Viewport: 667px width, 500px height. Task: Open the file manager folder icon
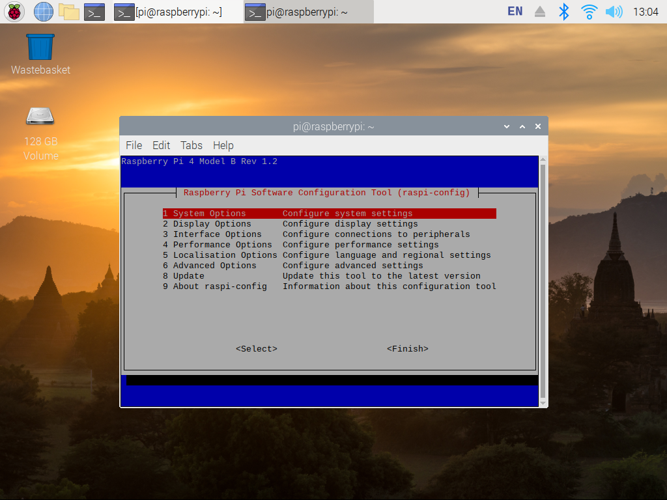(x=69, y=12)
